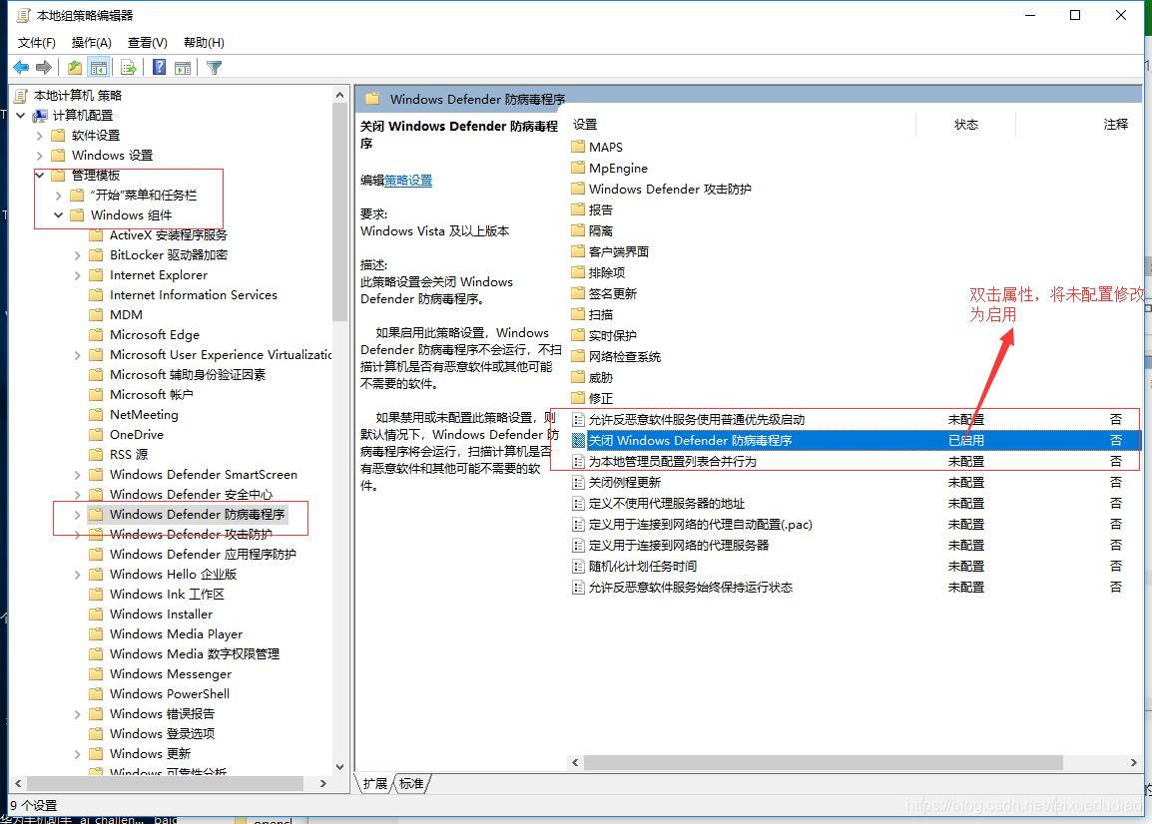
Task: Select OneDrive in the tree
Action: [137, 434]
